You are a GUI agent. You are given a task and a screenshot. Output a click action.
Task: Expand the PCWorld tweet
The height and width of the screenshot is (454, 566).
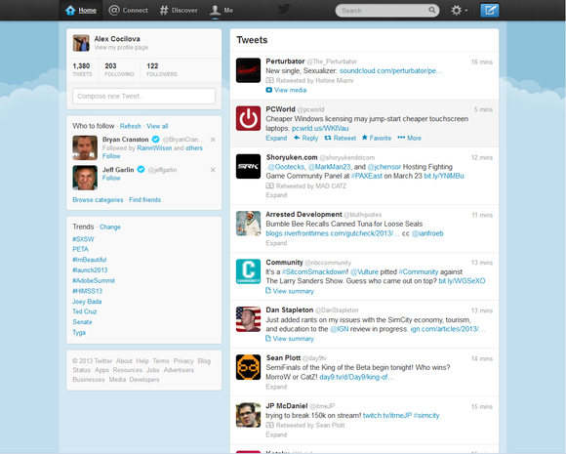click(x=276, y=138)
